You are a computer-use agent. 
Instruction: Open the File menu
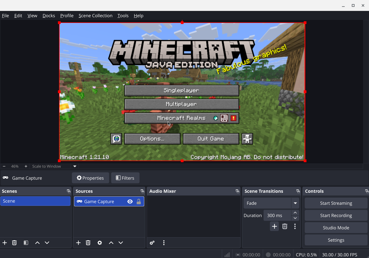(x=5, y=16)
